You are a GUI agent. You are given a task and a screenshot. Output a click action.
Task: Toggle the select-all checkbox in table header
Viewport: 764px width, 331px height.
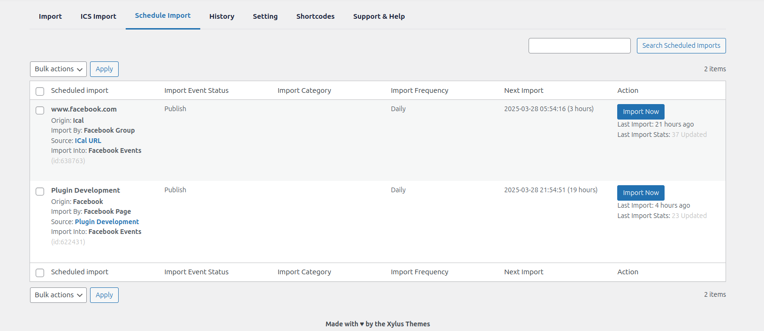(x=40, y=91)
